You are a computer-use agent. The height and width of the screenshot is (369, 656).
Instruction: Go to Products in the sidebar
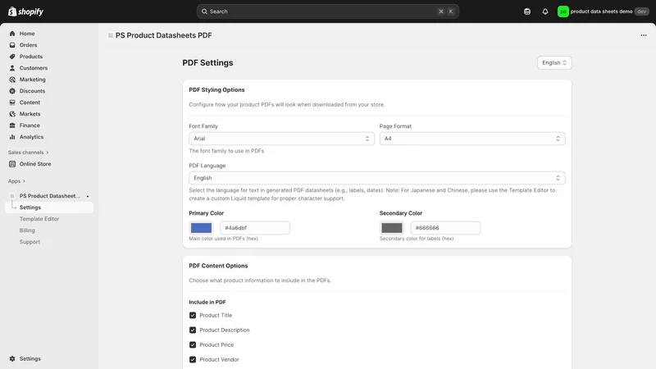point(49,57)
